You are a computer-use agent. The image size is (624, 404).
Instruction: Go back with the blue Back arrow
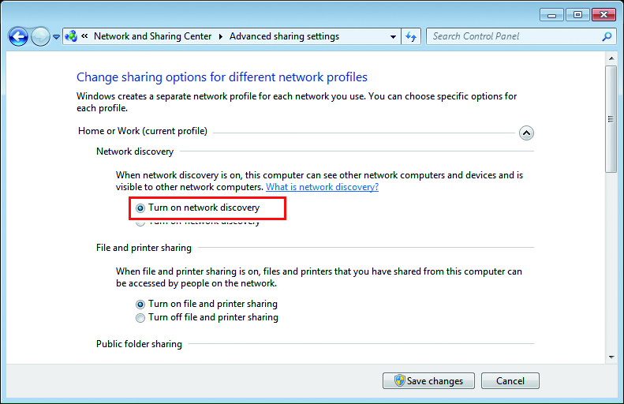(x=18, y=36)
